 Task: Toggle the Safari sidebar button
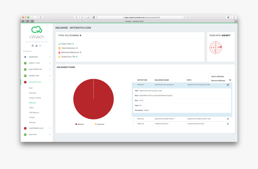pyautogui.click(x=41, y=17)
